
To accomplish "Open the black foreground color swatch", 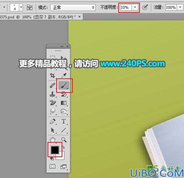I will [x=55, y=150].
